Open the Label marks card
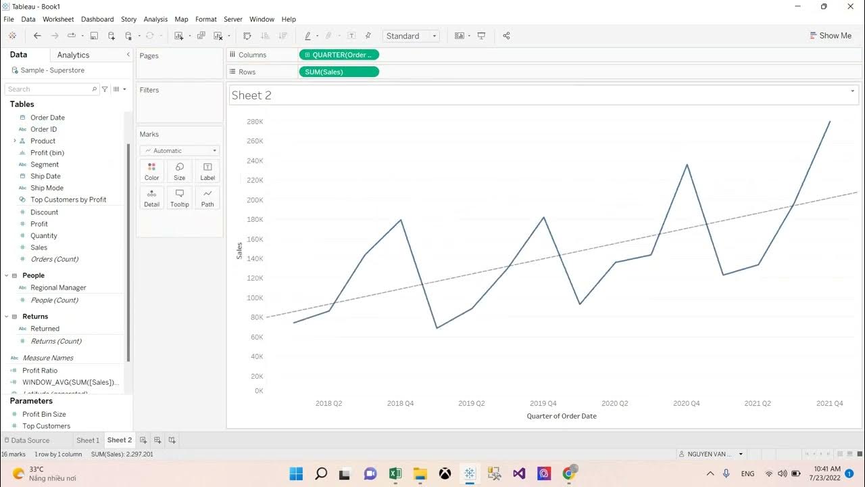The height and width of the screenshot is (487, 865). (x=207, y=171)
